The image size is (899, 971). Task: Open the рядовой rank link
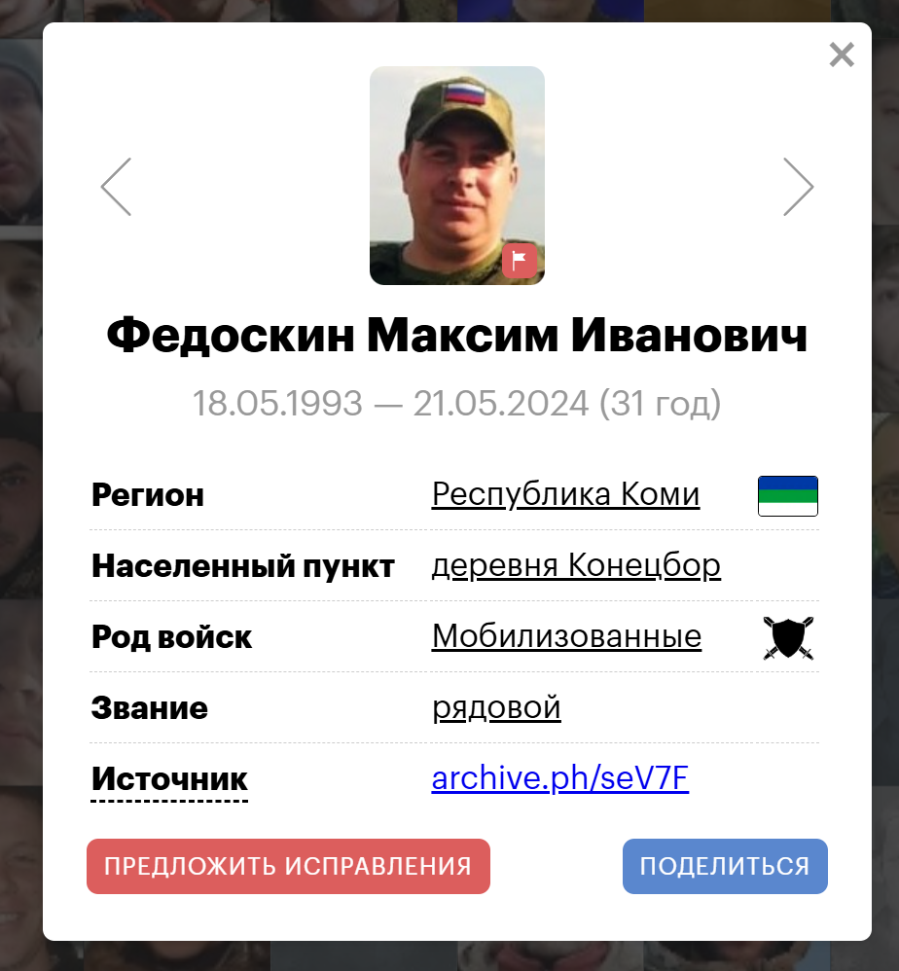(496, 707)
